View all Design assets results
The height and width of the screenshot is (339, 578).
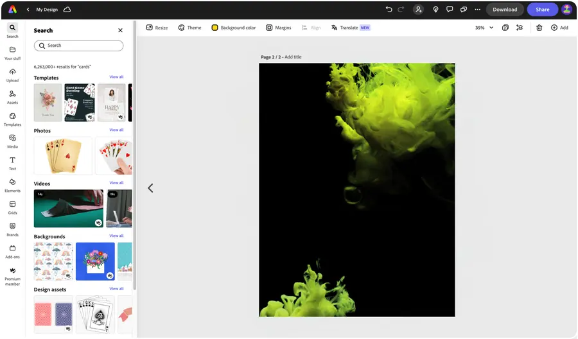coord(116,288)
